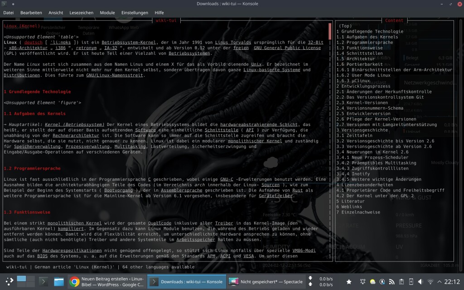
Task: Open the KDE application launcher
Action: click(x=9, y=281)
